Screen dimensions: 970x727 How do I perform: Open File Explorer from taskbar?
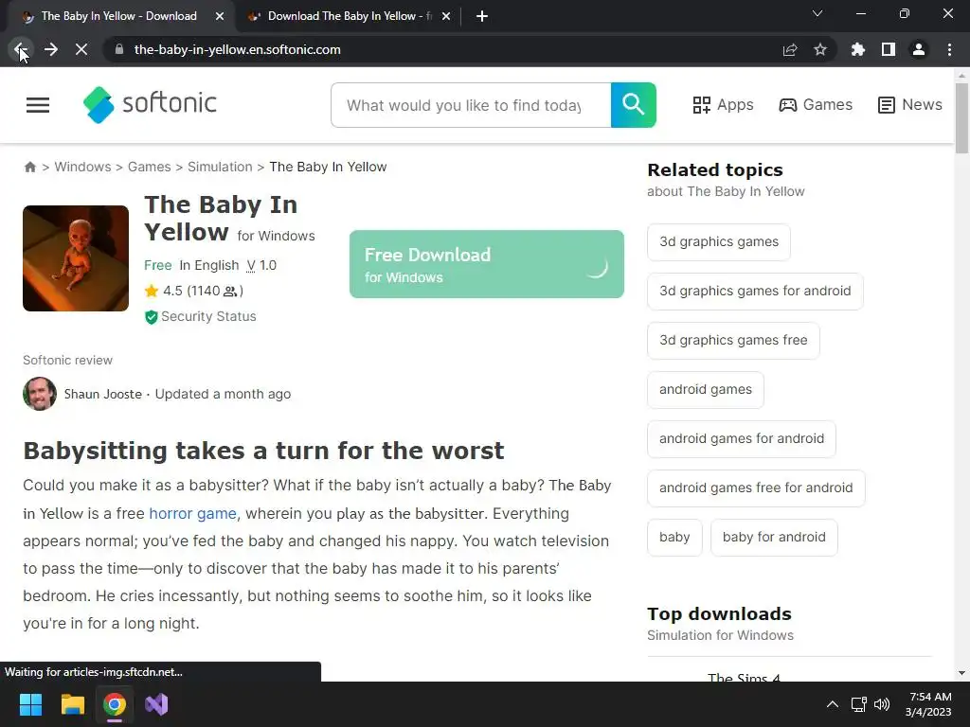[x=72, y=704]
